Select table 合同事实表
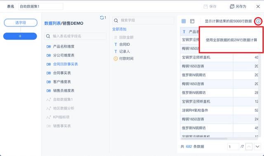Image resolution: width=264 pixels, height=156 pixels. tap(62, 73)
